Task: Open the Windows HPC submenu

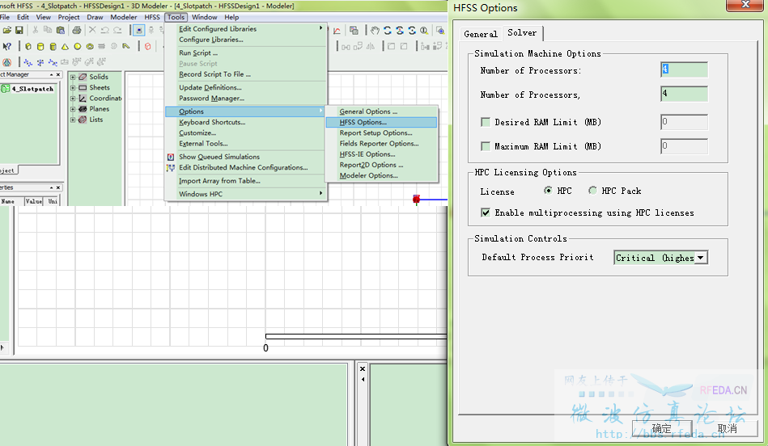Action: point(245,194)
